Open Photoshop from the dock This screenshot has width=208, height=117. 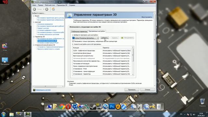point(112,107)
